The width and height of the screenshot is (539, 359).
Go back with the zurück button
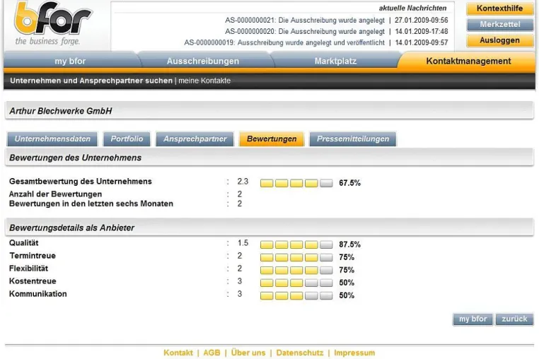click(x=514, y=319)
